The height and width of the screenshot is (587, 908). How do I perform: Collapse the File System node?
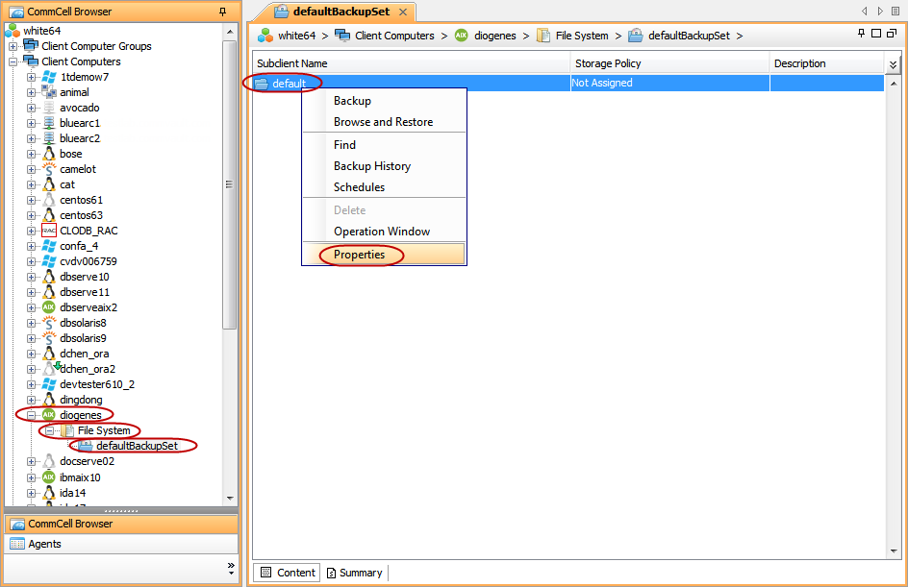pyautogui.click(x=50, y=430)
